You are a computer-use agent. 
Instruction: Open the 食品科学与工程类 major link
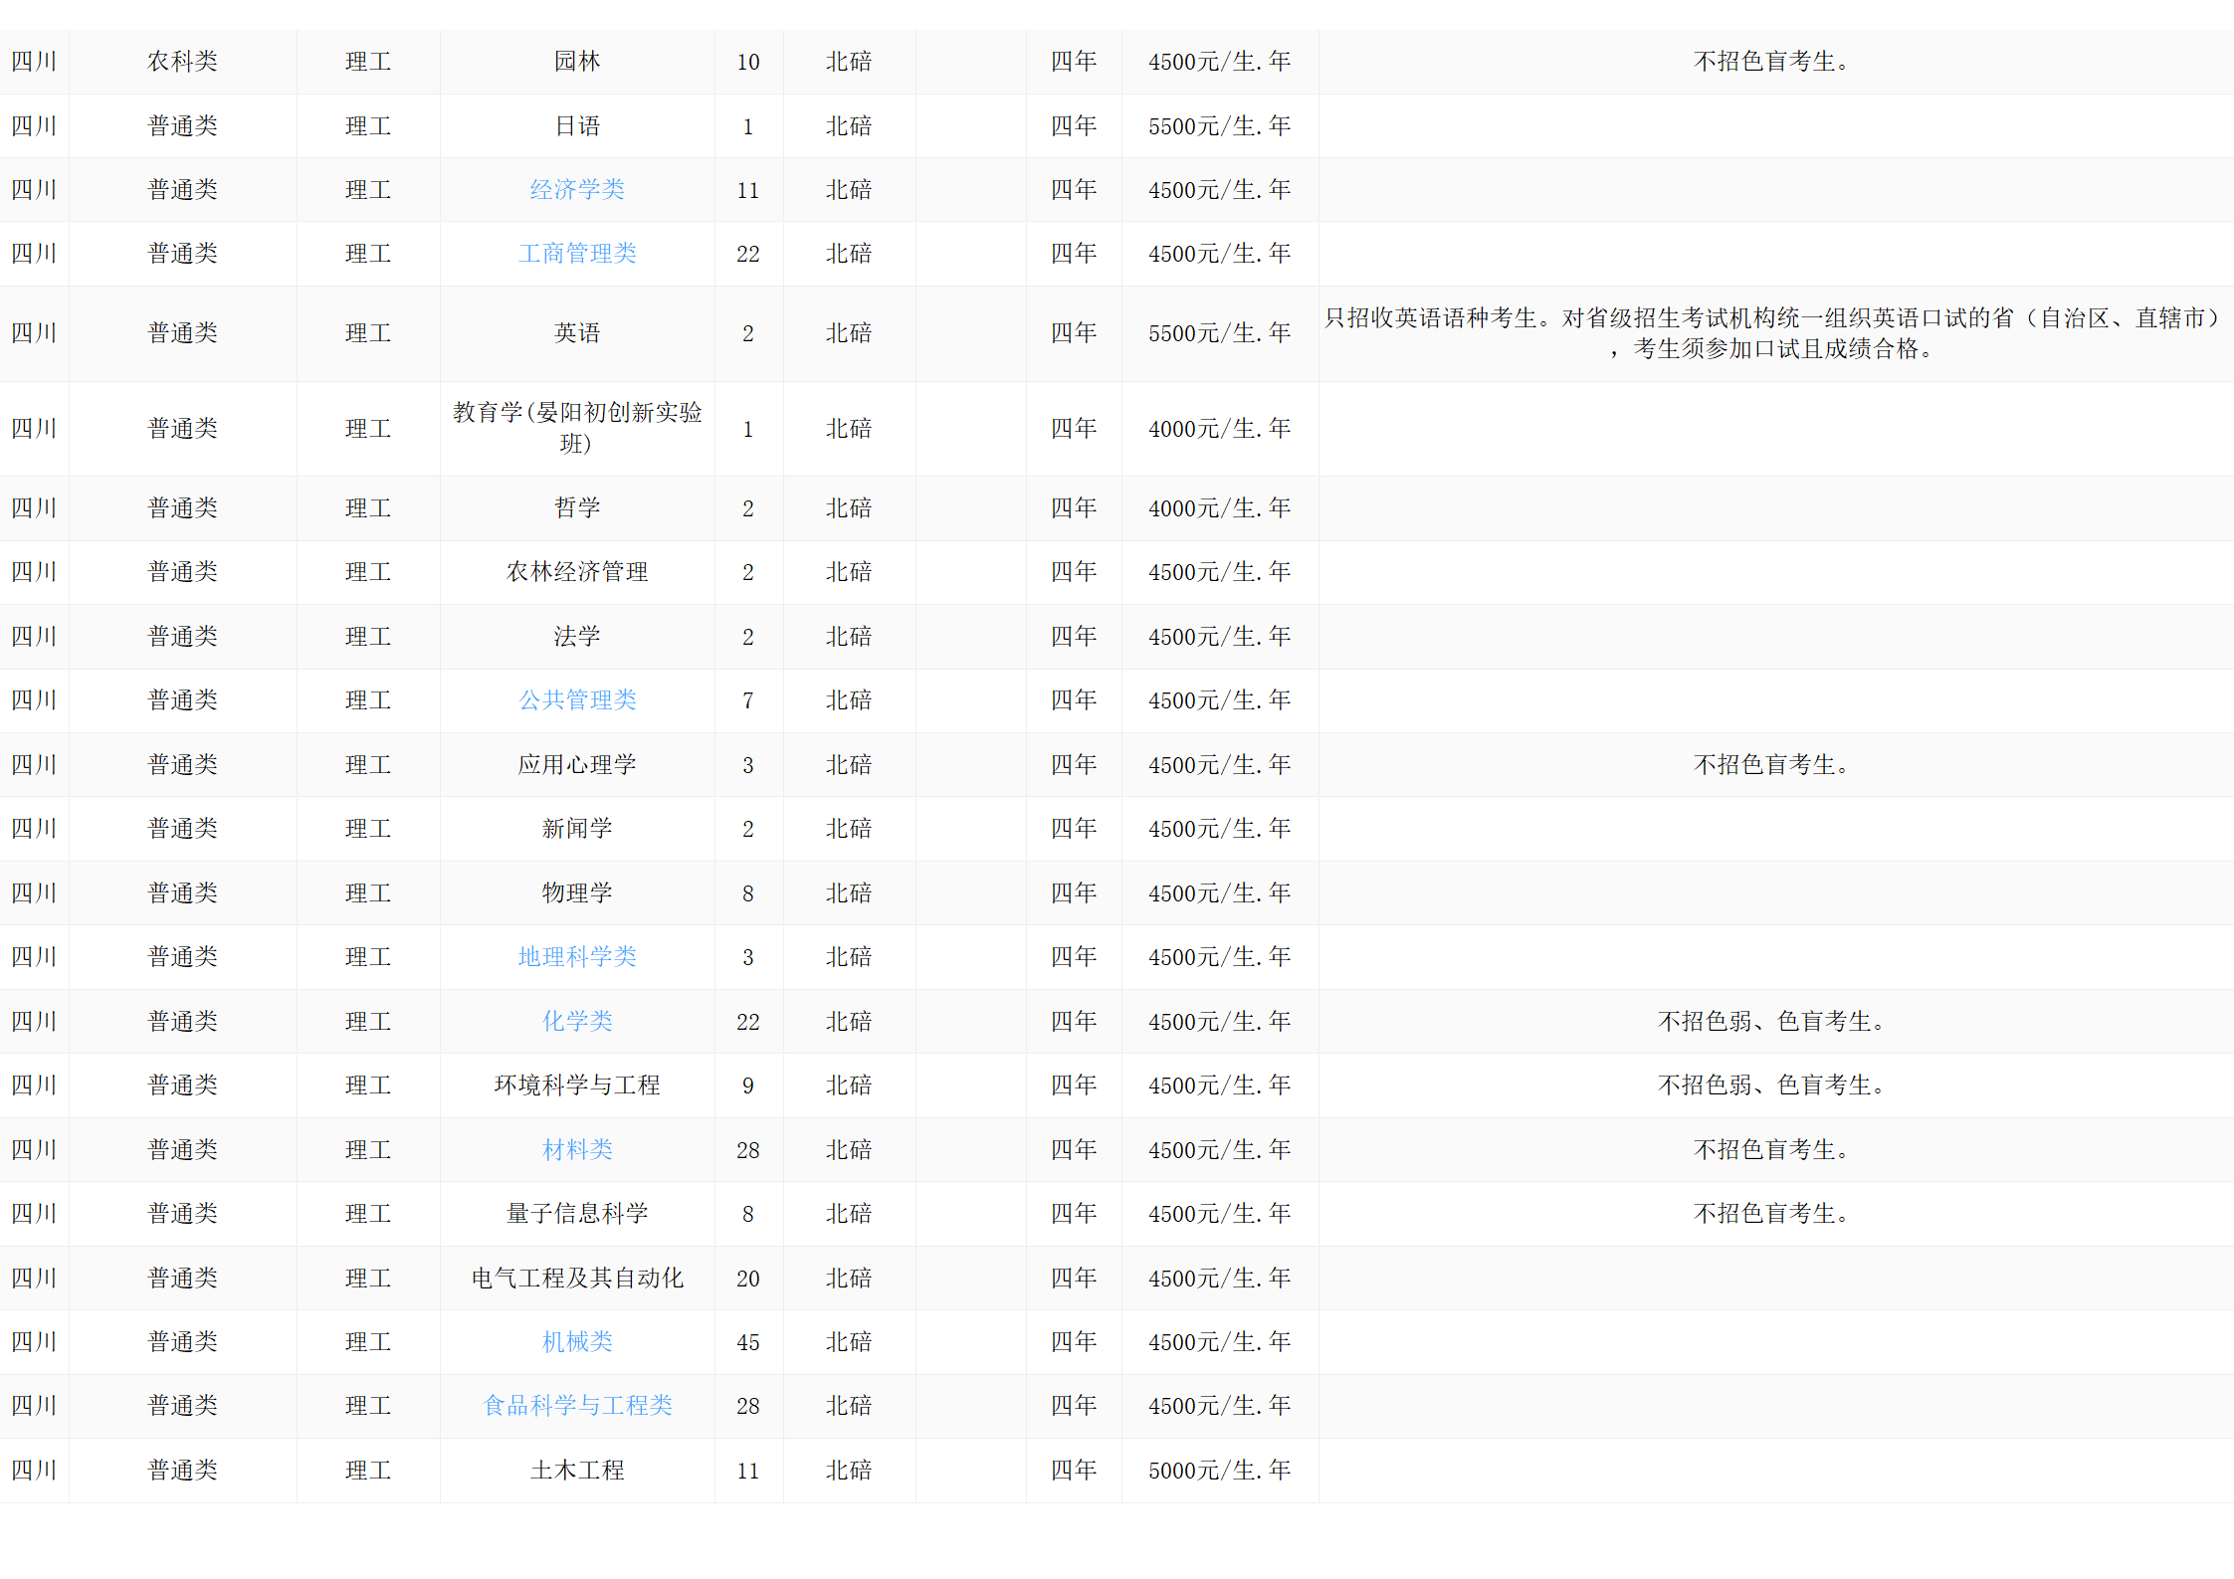pyautogui.click(x=577, y=1406)
